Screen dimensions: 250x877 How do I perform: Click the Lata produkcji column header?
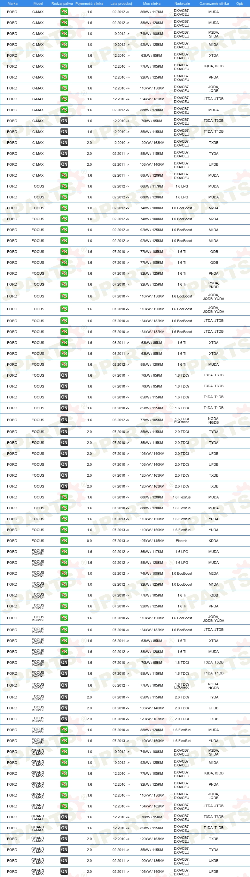[121, 4]
